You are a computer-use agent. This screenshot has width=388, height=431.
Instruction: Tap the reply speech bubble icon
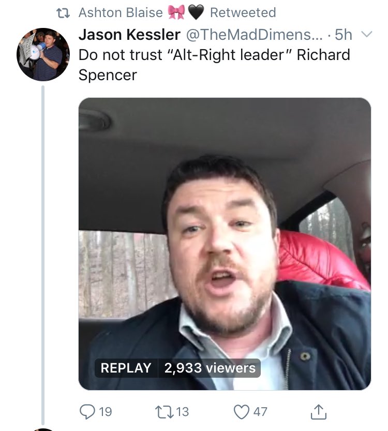87,411
